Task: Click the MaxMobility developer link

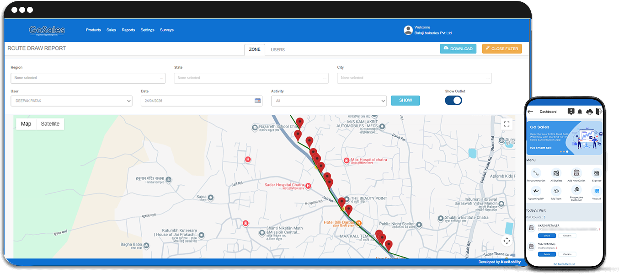Action: pyautogui.click(x=511, y=262)
